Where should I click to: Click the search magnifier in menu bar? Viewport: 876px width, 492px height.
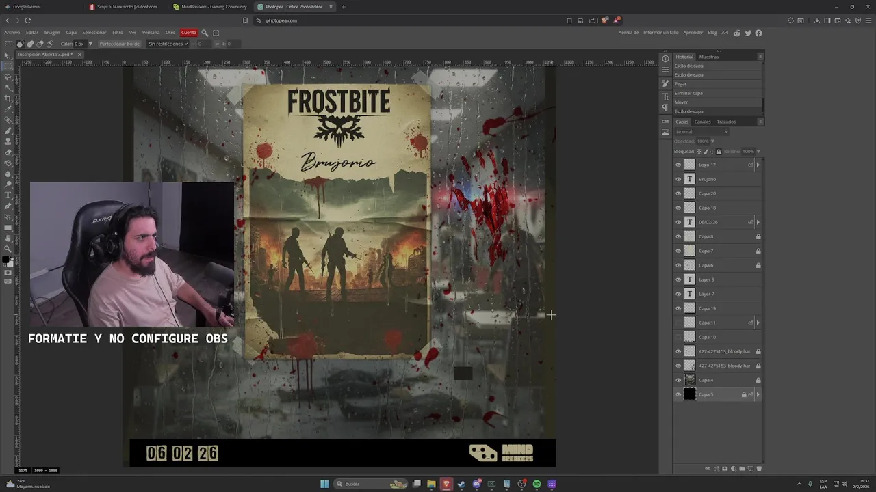[204, 33]
